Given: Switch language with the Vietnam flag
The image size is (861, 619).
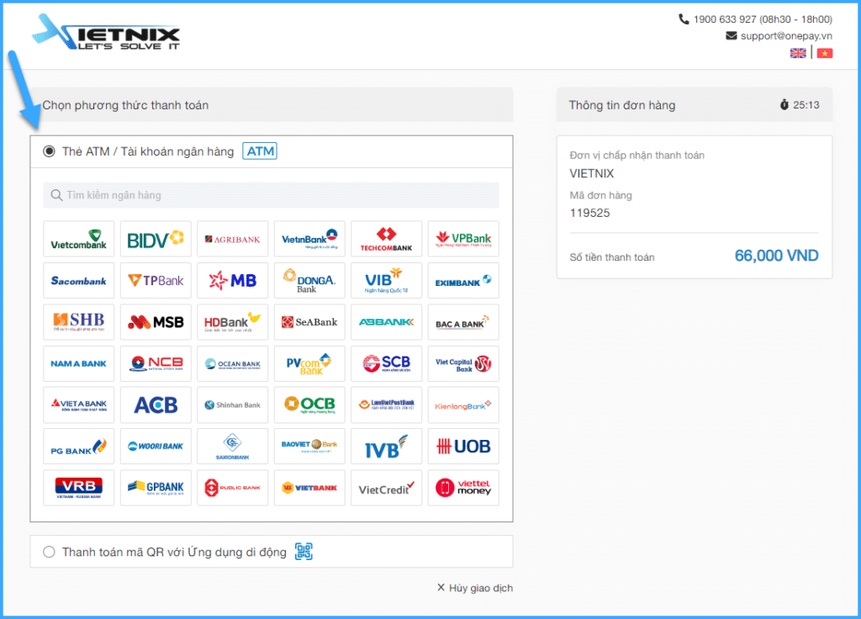Looking at the screenshot, I should [825, 53].
